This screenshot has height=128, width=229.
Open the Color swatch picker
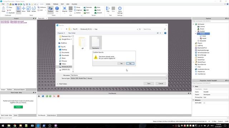(x=70, y=10)
